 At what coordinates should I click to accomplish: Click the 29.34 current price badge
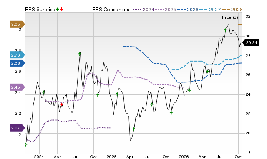(x=251, y=42)
